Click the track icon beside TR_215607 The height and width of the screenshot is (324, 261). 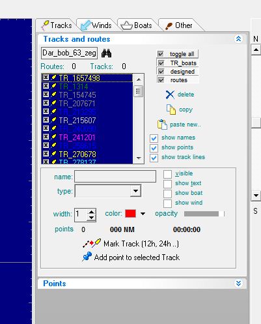point(53,120)
